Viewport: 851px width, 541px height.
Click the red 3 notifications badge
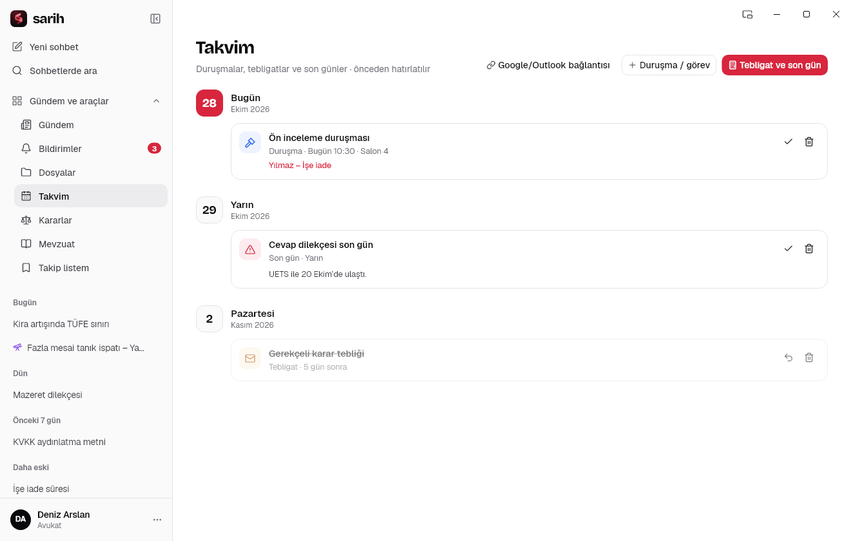coord(154,149)
